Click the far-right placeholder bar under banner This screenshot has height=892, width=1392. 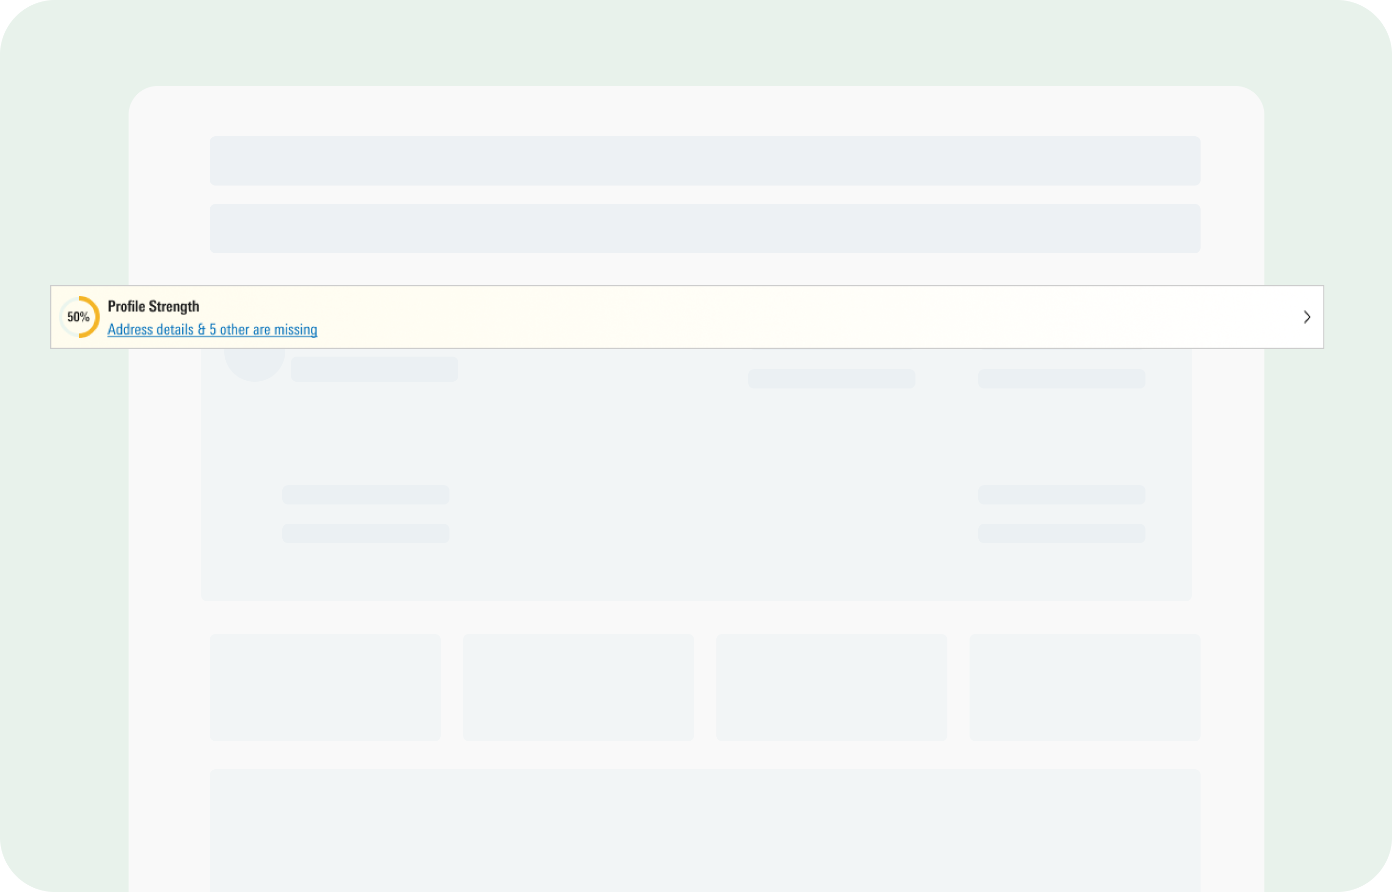coord(1061,379)
